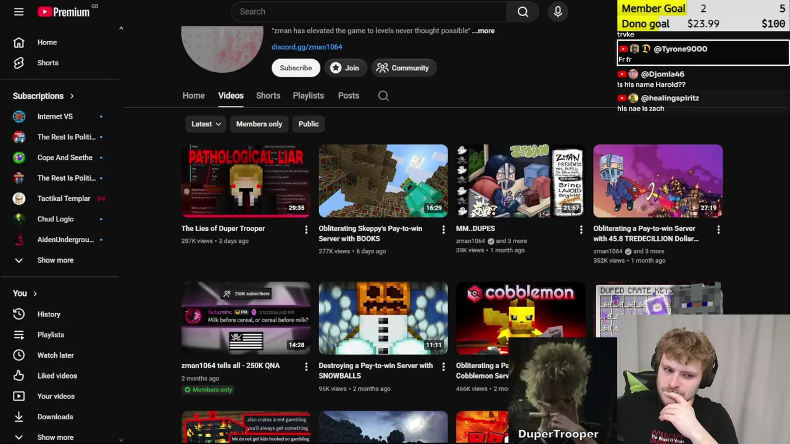This screenshot has width=790, height=444.
Task: Open the hamburger guide menu
Action: [19, 12]
